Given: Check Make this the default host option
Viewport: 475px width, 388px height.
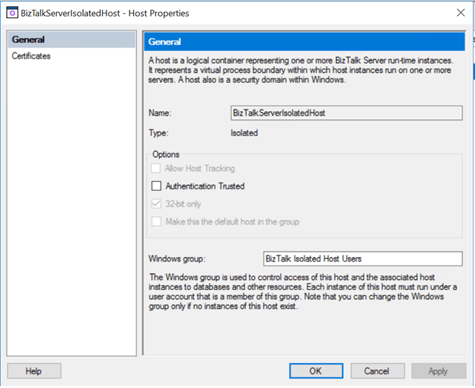Looking at the screenshot, I should (x=157, y=221).
